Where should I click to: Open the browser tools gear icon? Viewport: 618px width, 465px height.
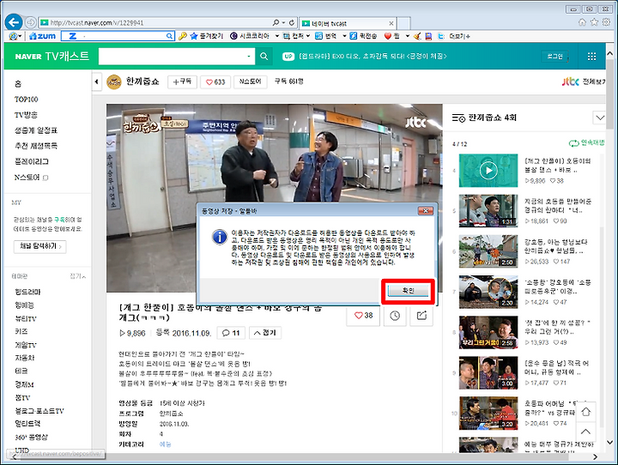(x=606, y=22)
